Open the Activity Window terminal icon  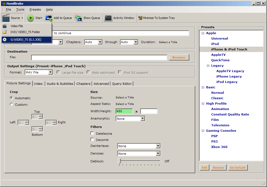point(108,18)
